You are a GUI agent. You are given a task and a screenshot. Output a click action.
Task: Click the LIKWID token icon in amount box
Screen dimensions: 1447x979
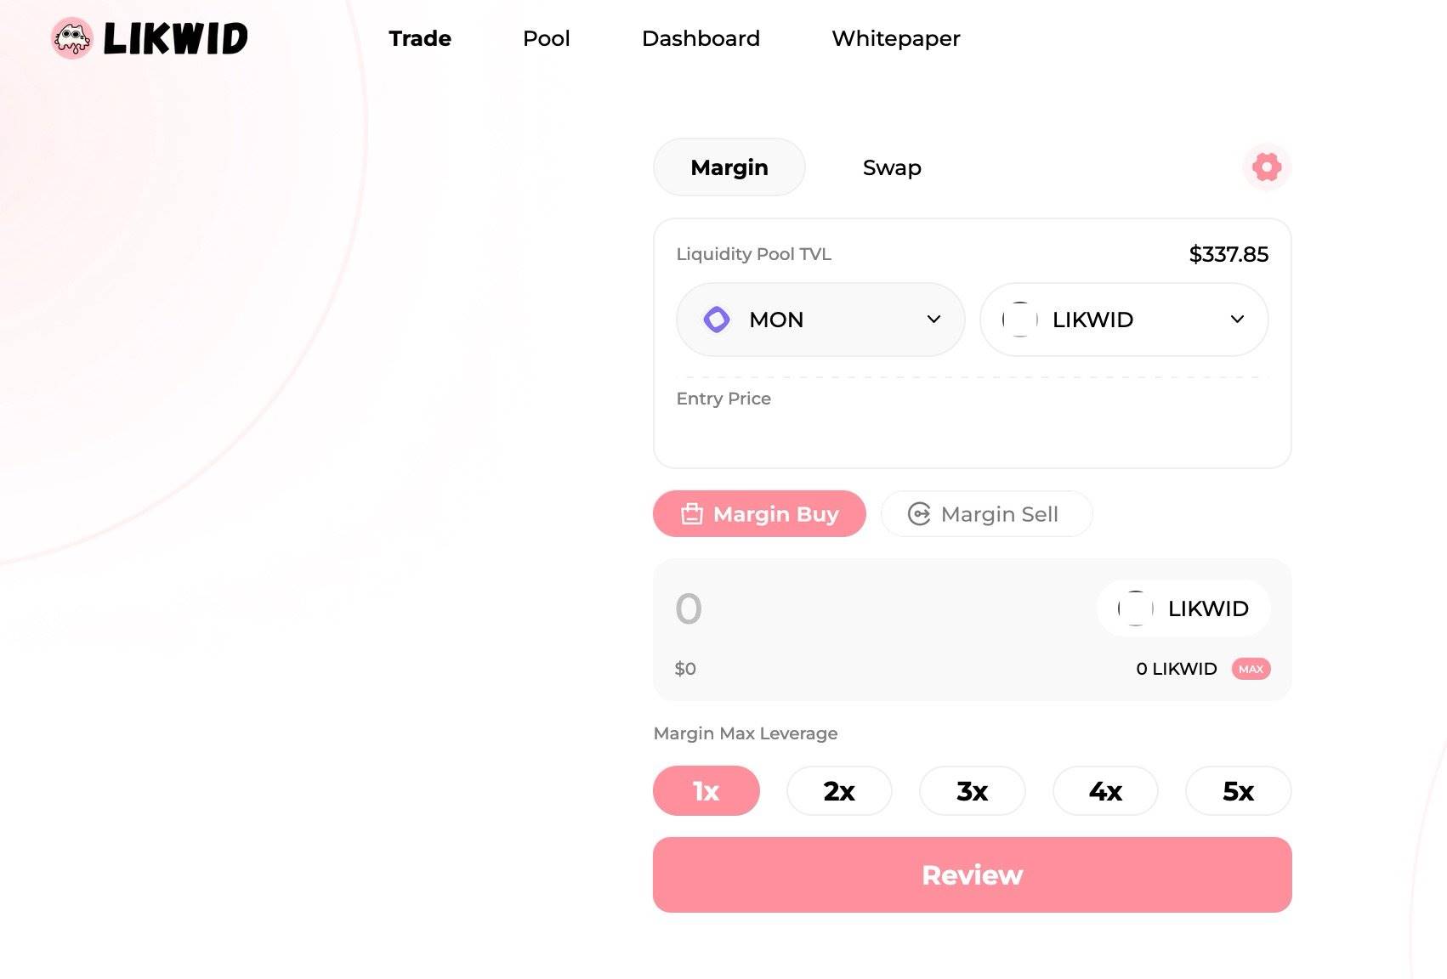click(1135, 608)
